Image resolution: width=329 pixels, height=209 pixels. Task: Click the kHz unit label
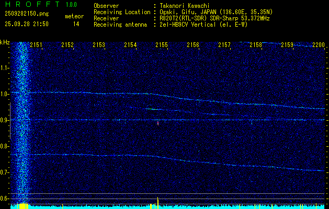(5, 42)
